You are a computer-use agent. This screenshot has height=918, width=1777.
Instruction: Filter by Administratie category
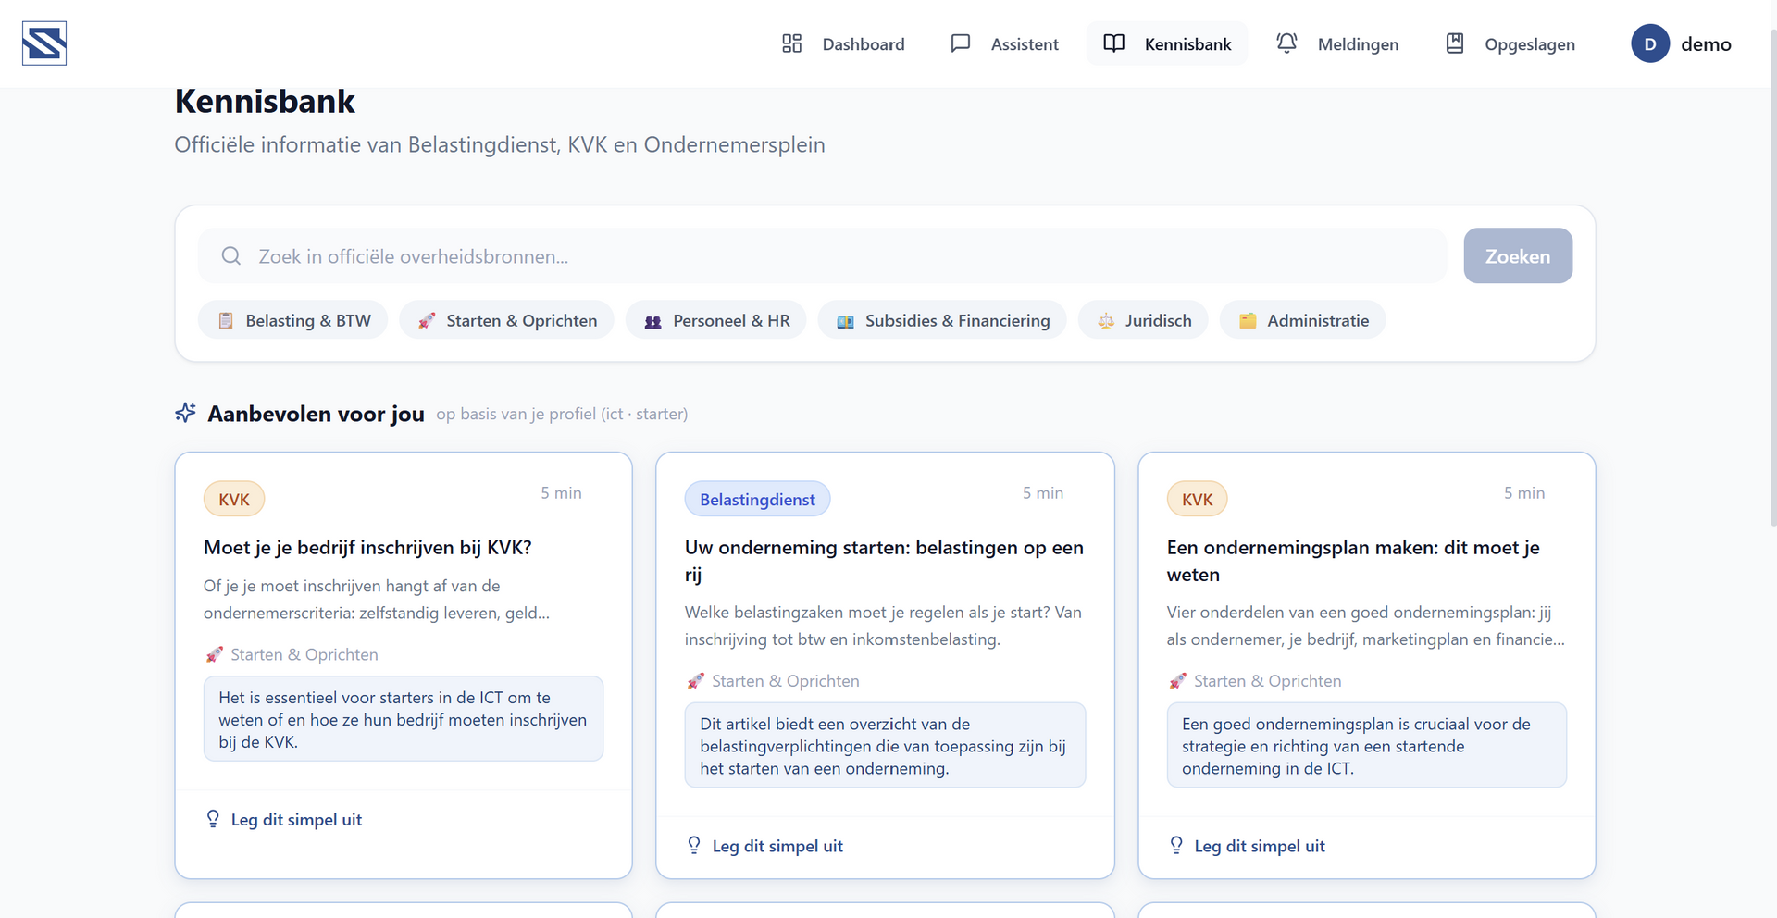coord(1303,320)
